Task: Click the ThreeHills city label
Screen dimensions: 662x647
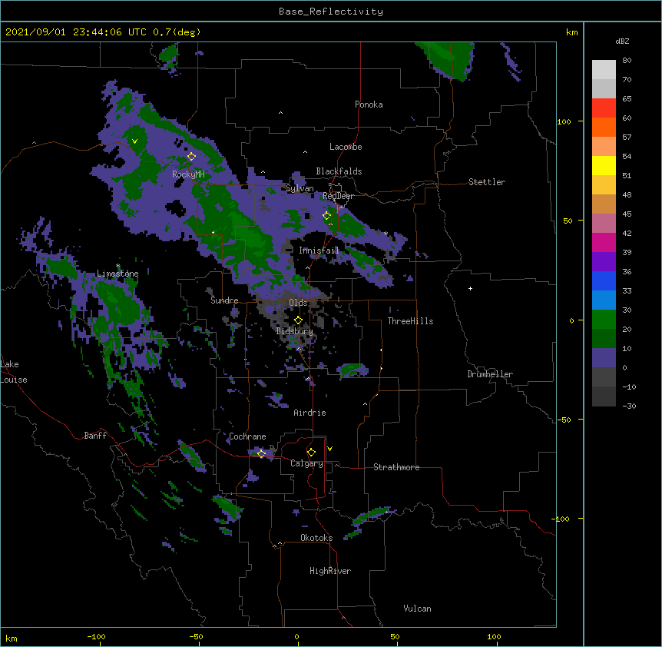Action: click(410, 321)
